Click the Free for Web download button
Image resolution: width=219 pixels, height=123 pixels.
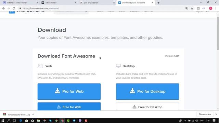pos(69,107)
